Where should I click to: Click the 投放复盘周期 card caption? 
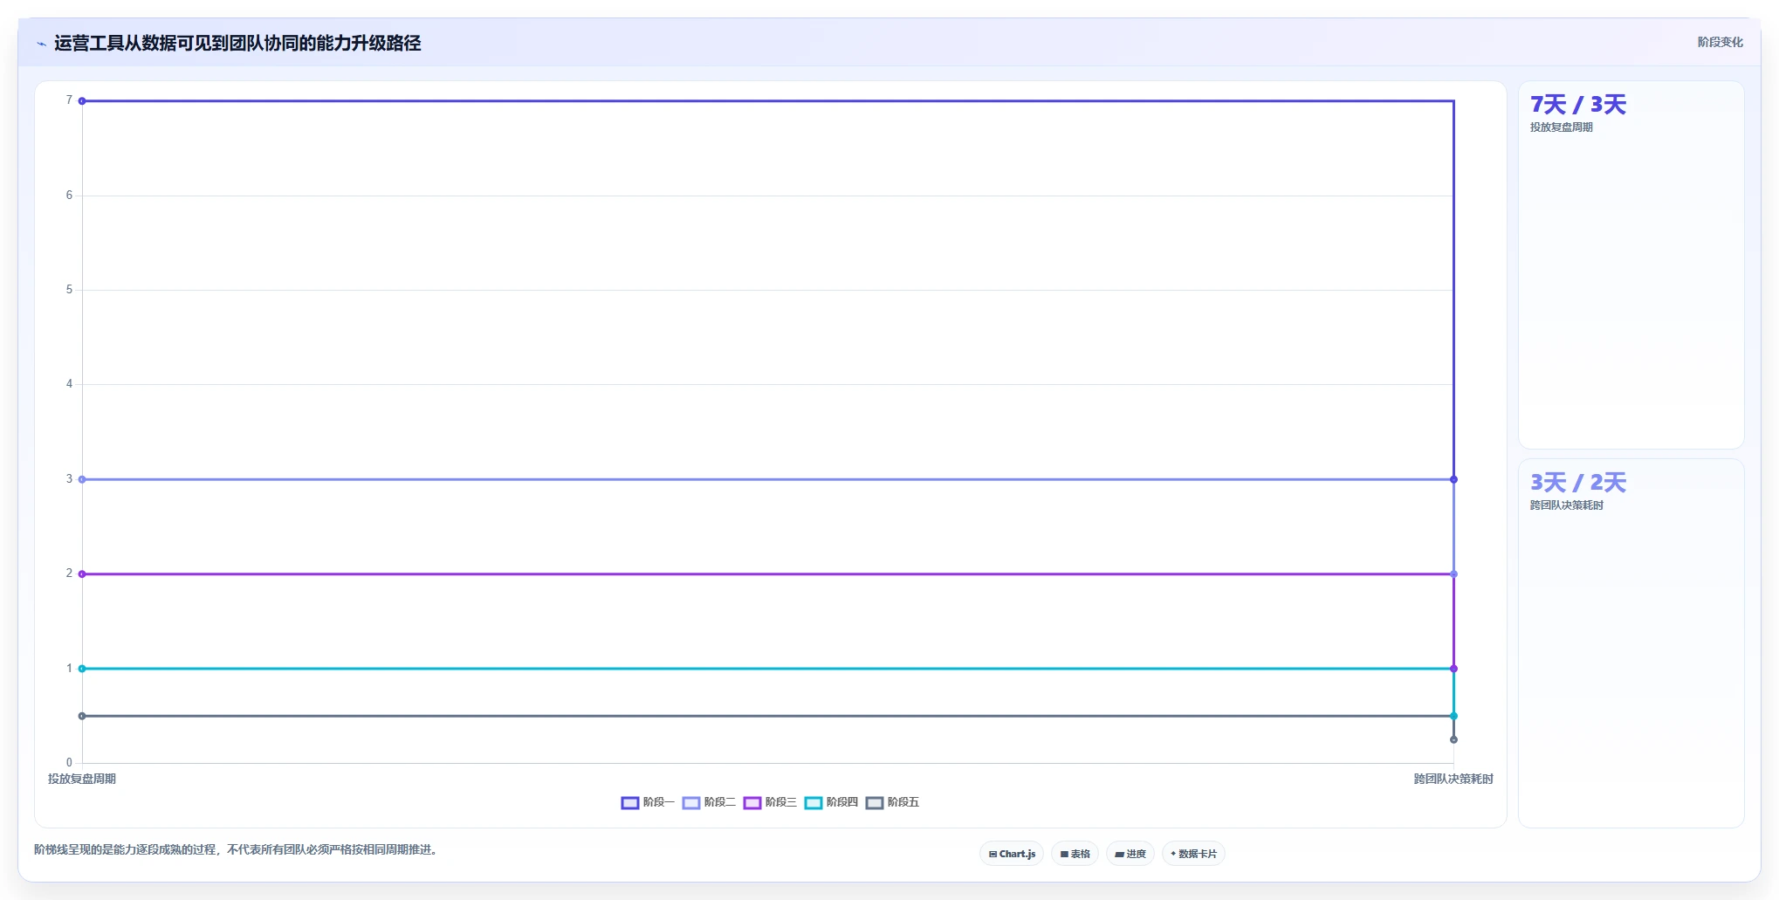pos(1561,127)
